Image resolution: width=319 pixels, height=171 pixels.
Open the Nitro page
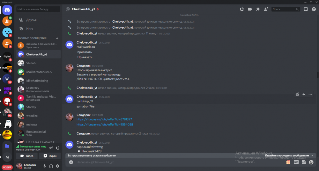38,29
